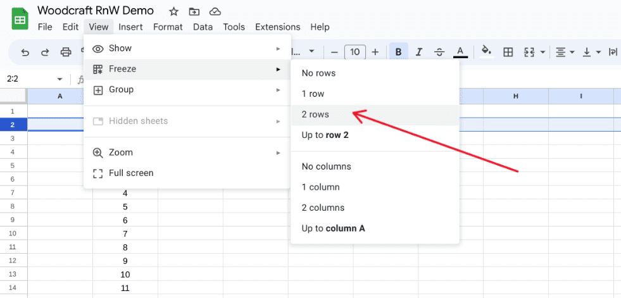The height and width of the screenshot is (298, 621).
Task: Choose No columns in Freeze submenu
Action: tap(375, 166)
